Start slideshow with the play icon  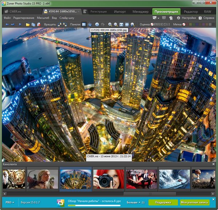(x=20, y=24)
